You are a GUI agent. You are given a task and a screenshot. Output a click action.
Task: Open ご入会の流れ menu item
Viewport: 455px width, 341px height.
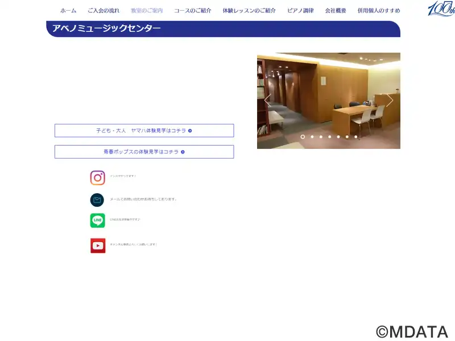[x=104, y=11]
